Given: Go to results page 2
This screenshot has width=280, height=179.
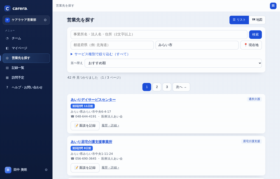Looking at the screenshot, I should [x=157, y=87].
